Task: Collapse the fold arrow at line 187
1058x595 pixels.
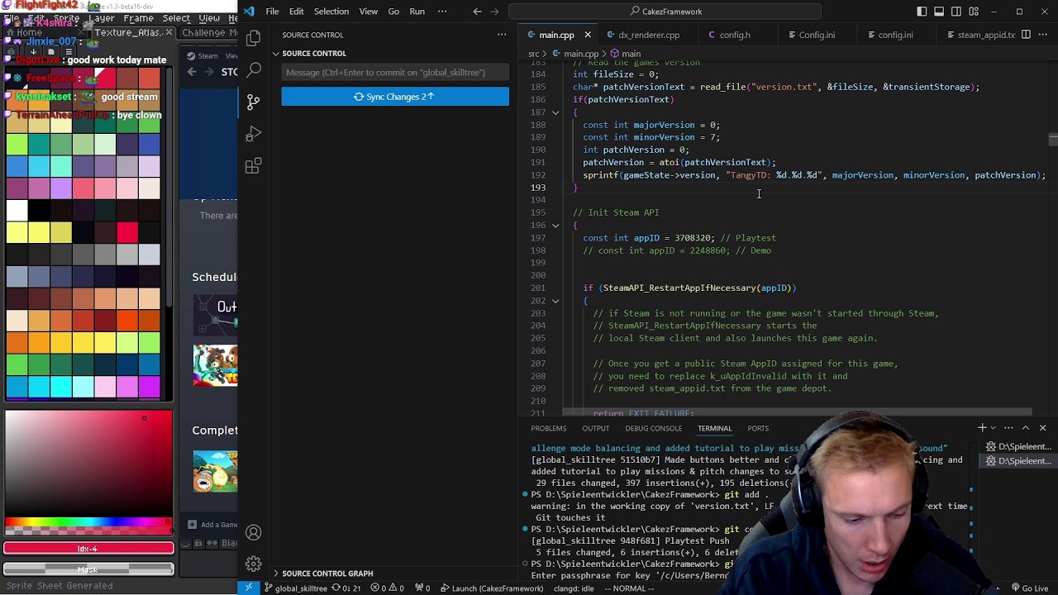Action: tap(555, 112)
